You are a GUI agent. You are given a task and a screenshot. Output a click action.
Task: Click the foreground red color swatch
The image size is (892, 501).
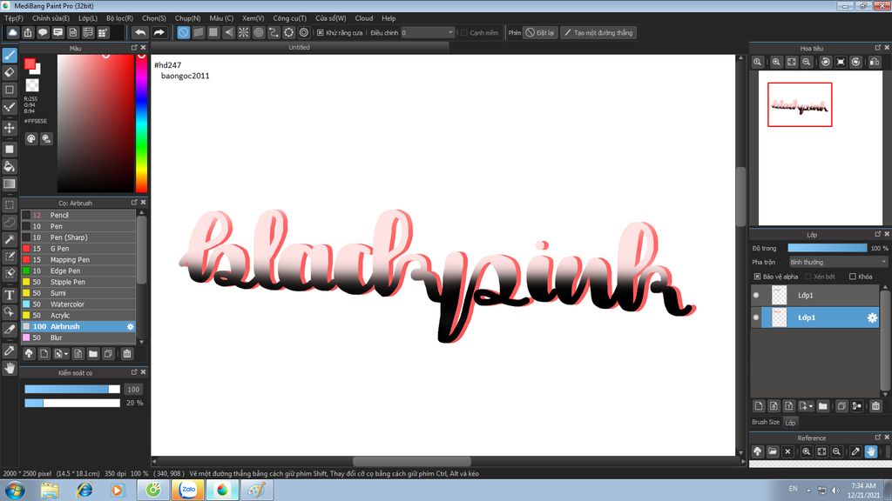pos(30,64)
